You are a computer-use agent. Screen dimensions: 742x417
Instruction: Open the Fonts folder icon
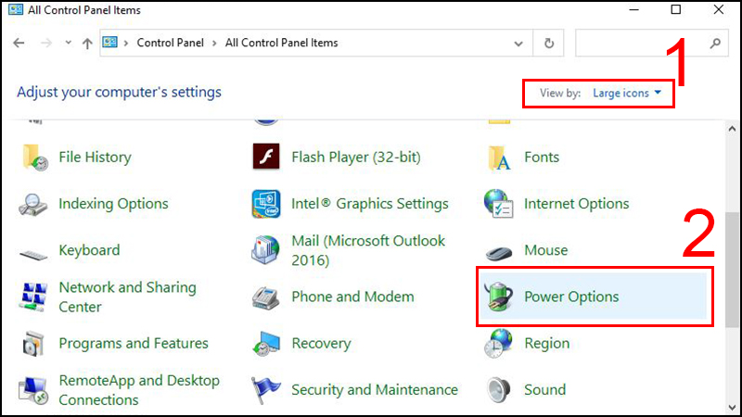[x=499, y=158]
